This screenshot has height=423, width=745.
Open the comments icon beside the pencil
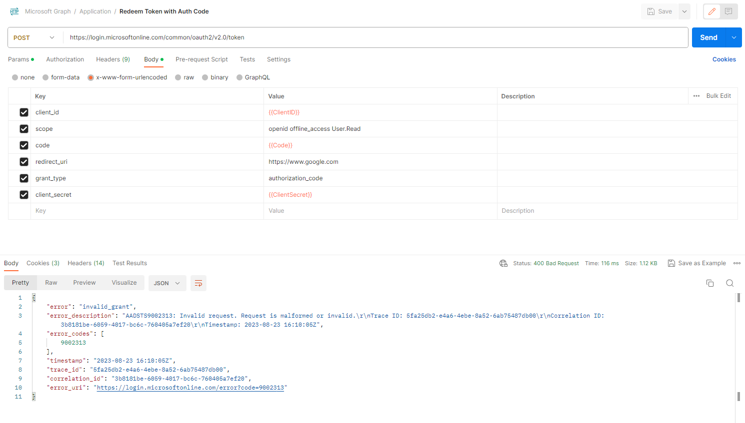tap(728, 11)
